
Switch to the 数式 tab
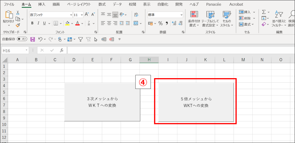click(x=102, y=4)
